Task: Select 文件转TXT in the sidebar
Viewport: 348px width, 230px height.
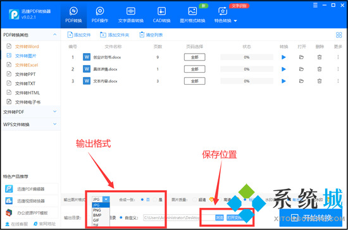Action: point(25,83)
